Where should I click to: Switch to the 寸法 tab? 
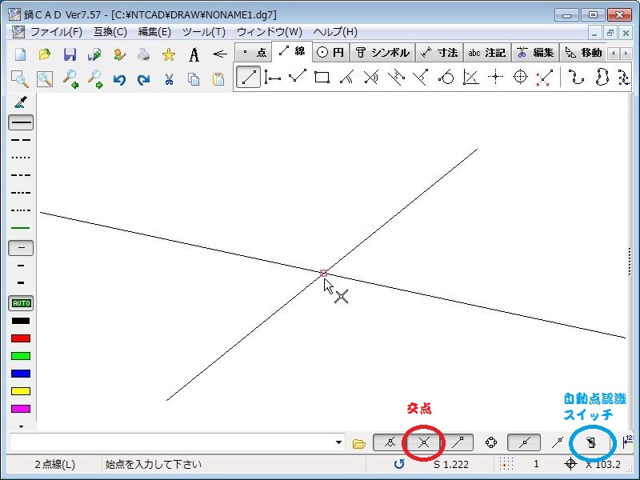tap(439, 52)
